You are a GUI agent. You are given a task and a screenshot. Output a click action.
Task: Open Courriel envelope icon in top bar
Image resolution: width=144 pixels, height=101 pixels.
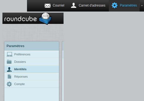click(47, 6)
